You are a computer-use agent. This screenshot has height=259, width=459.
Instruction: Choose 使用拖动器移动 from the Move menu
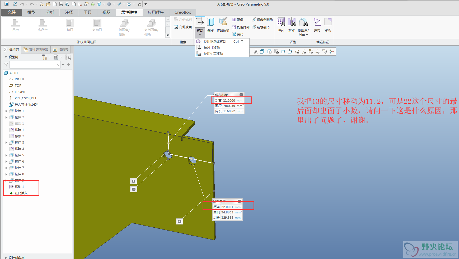tap(222, 41)
